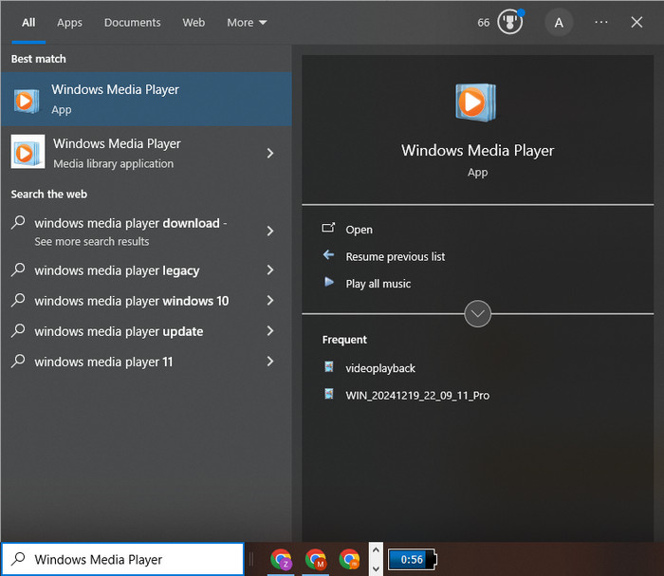Expand windows media player windows 10 arrow

[x=270, y=300]
